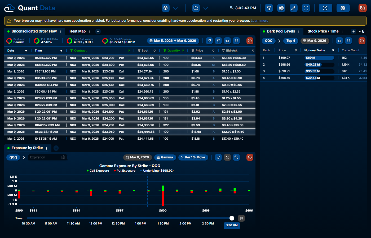Toggle Put Exposure legend series

click(125, 171)
